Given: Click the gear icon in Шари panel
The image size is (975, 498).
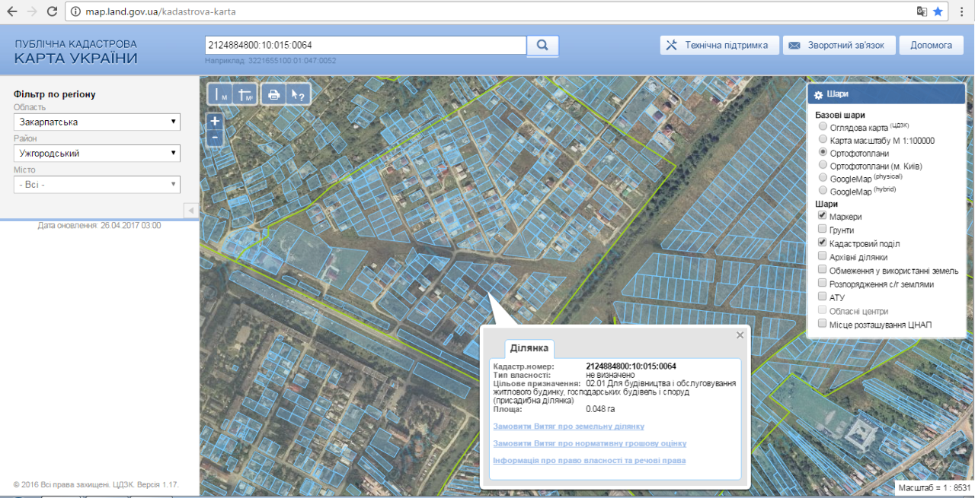Looking at the screenshot, I should pos(818,94).
